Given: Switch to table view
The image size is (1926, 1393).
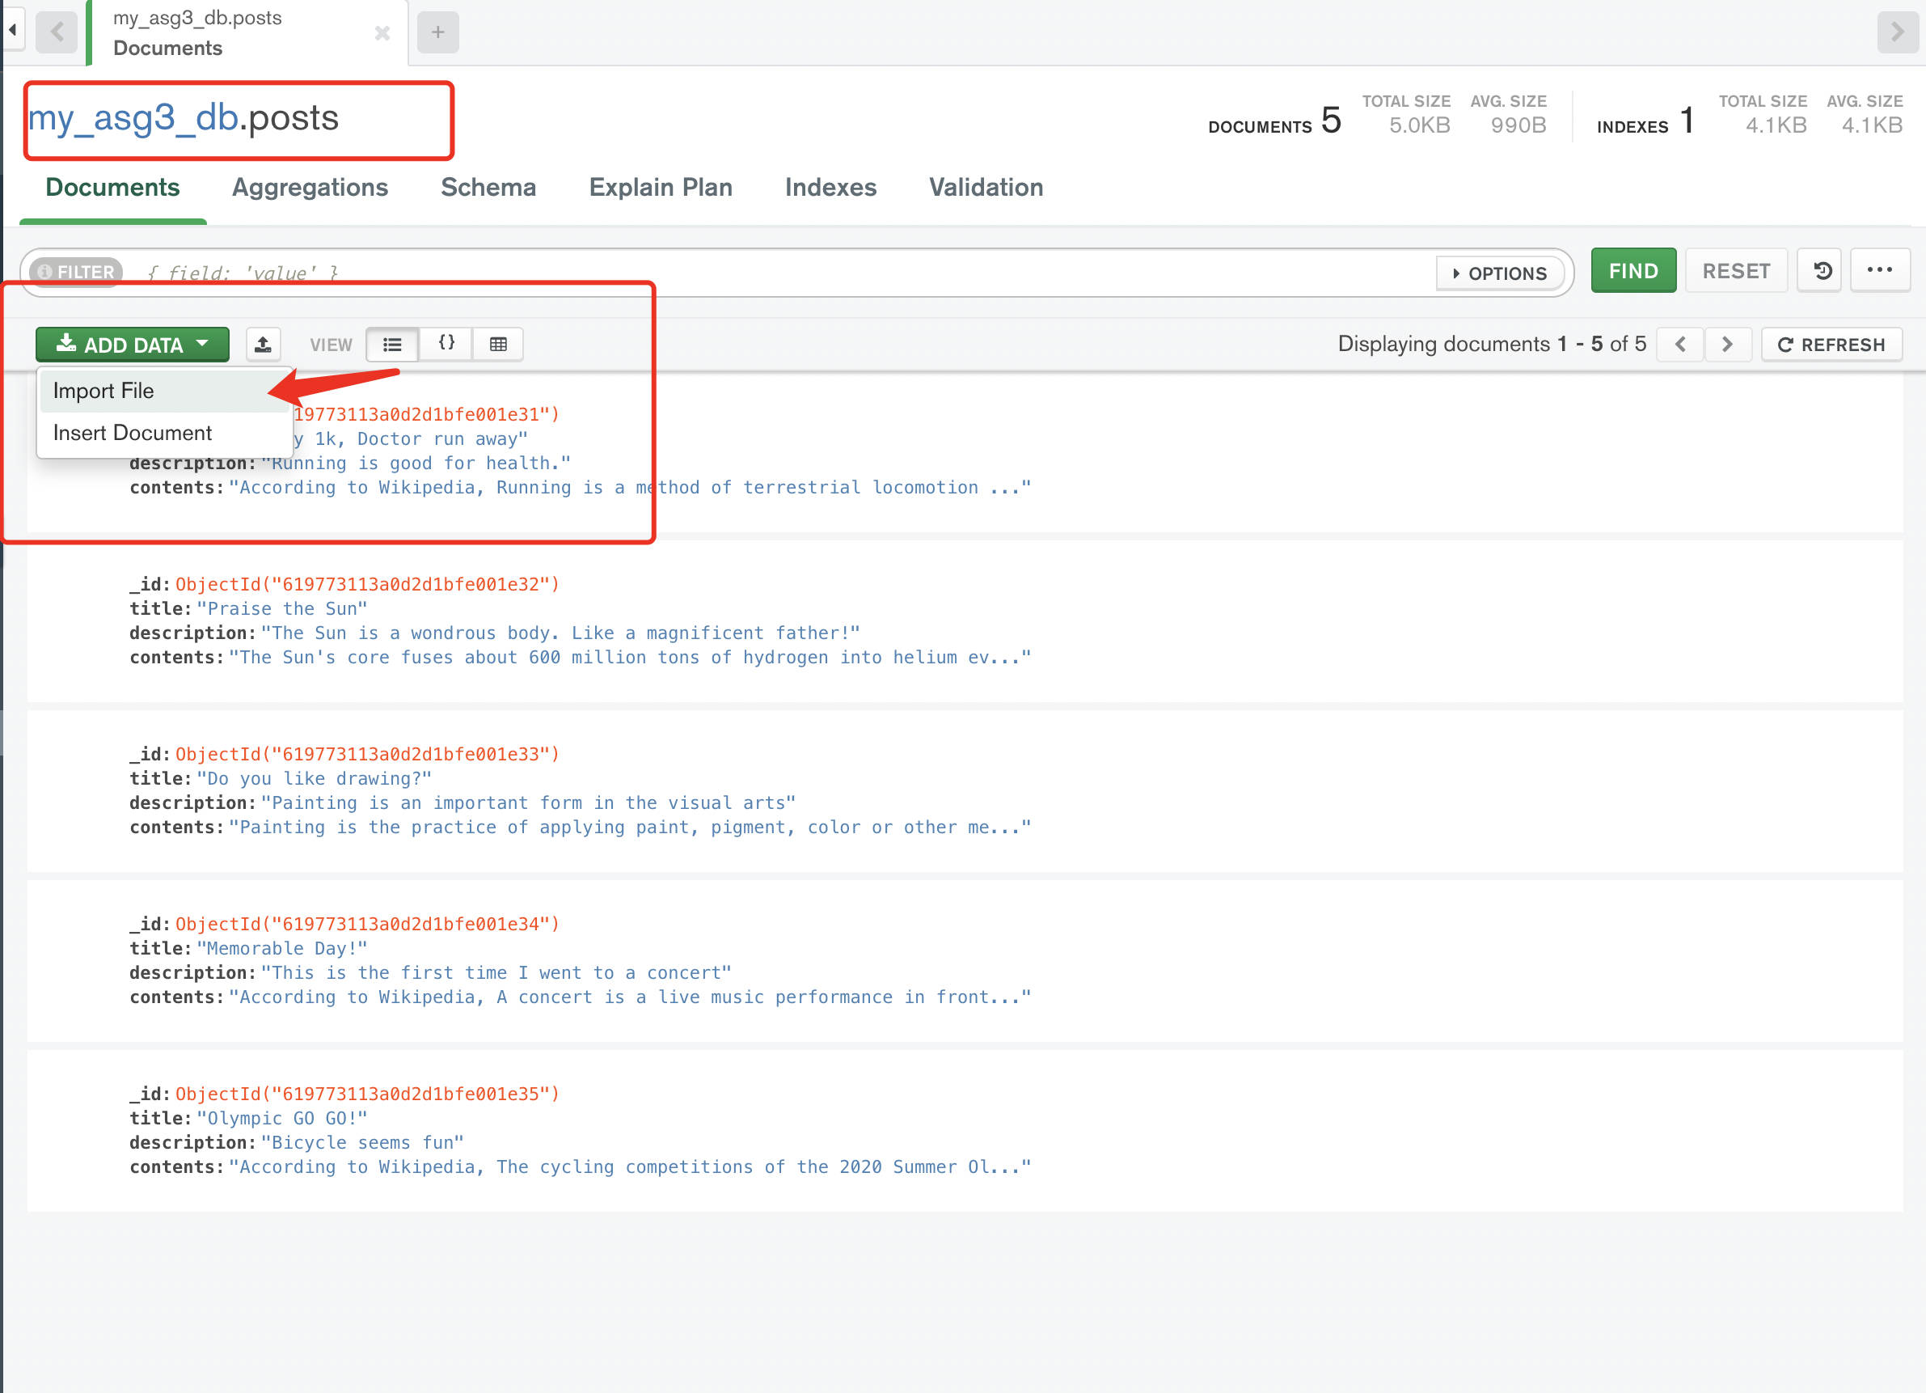Looking at the screenshot, I should click(x=499, y=345).
